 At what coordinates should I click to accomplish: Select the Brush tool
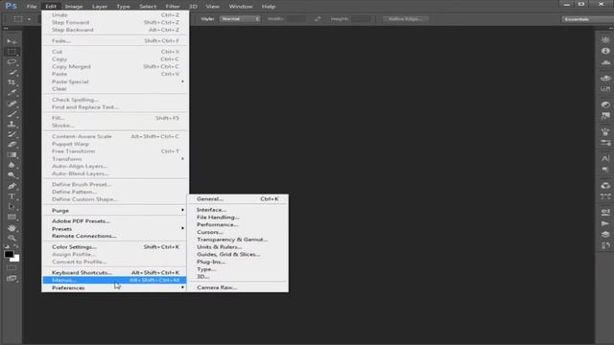coord(12,114)
